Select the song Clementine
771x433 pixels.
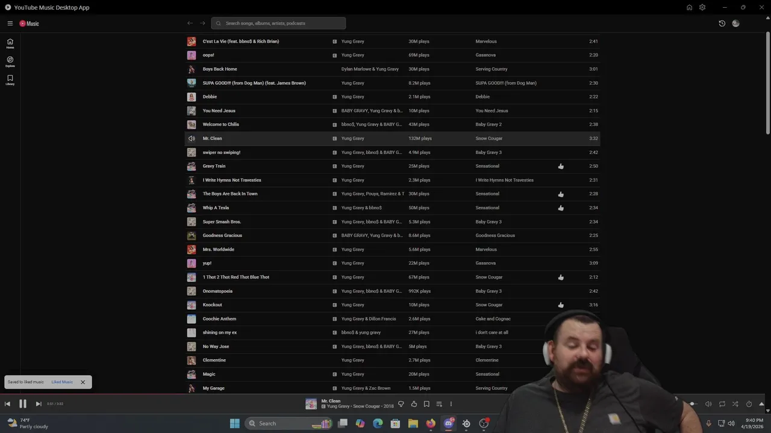[x=214, y=360]
